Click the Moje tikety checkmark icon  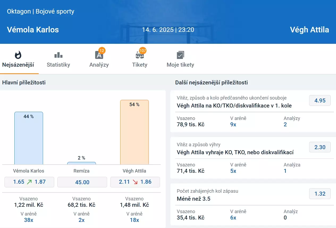click(180, 55)
